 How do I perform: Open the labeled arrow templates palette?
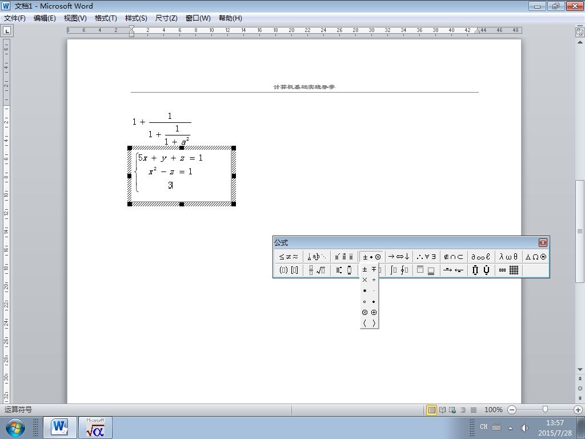click(454, 270)
